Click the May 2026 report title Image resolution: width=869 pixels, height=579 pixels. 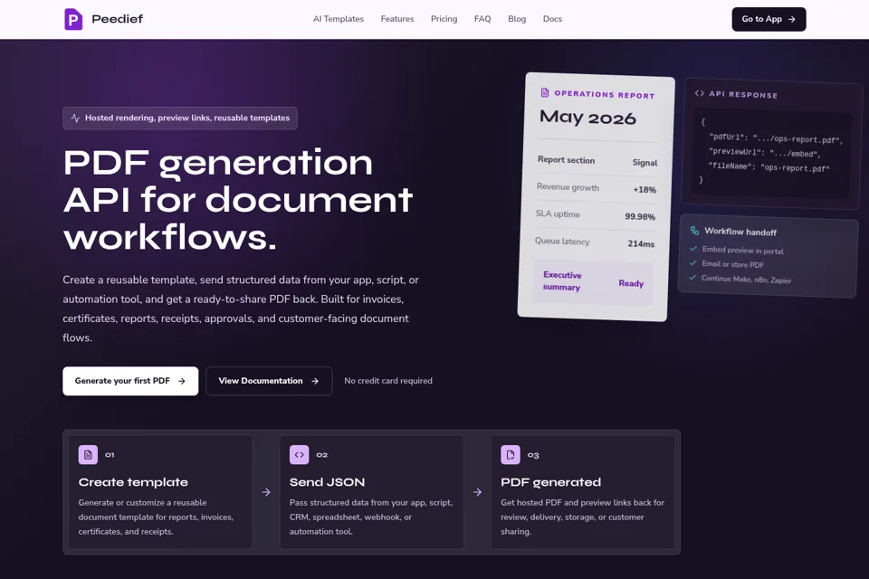(x=587, y=118)
